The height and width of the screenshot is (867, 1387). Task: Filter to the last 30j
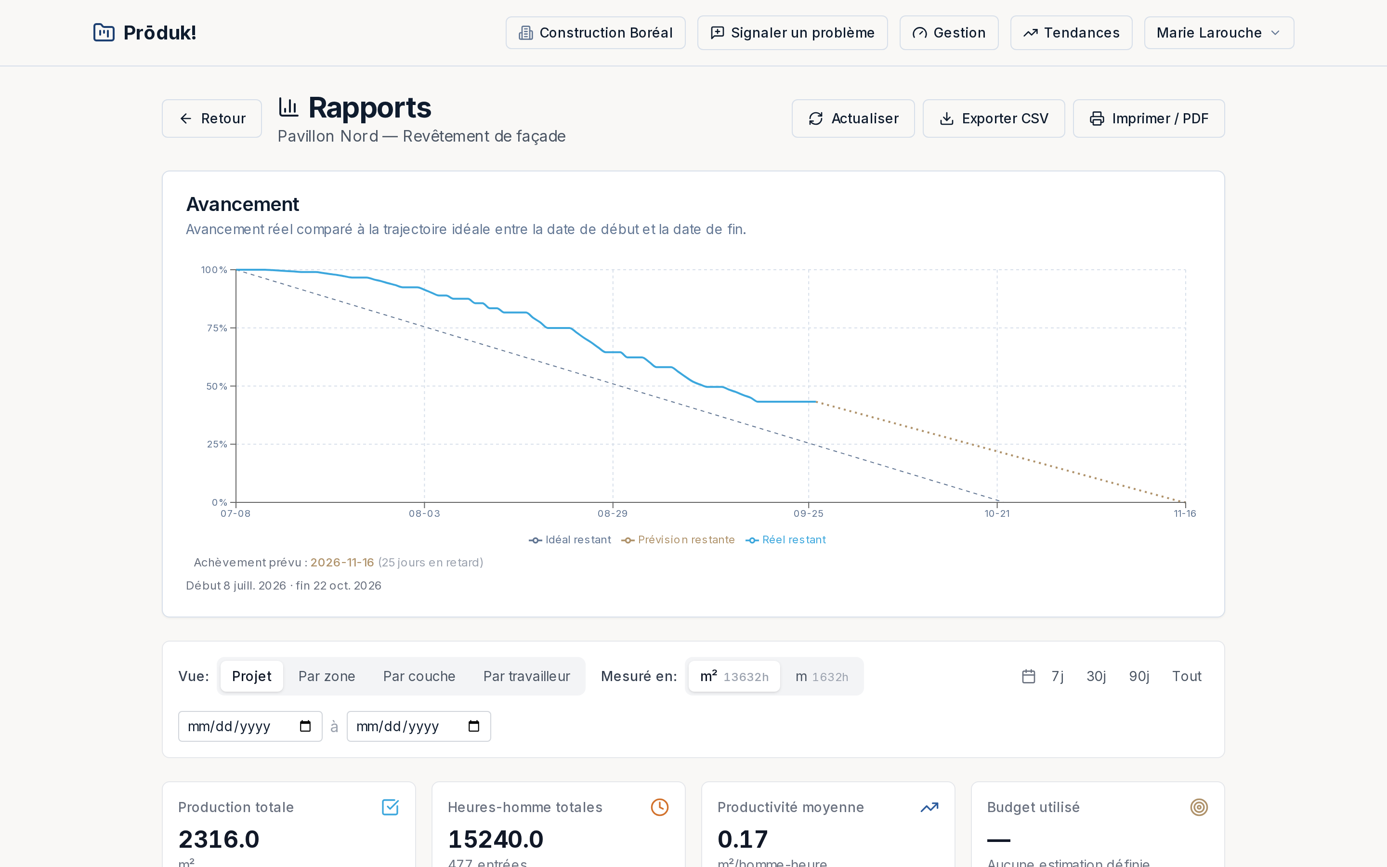[1096, 676]
